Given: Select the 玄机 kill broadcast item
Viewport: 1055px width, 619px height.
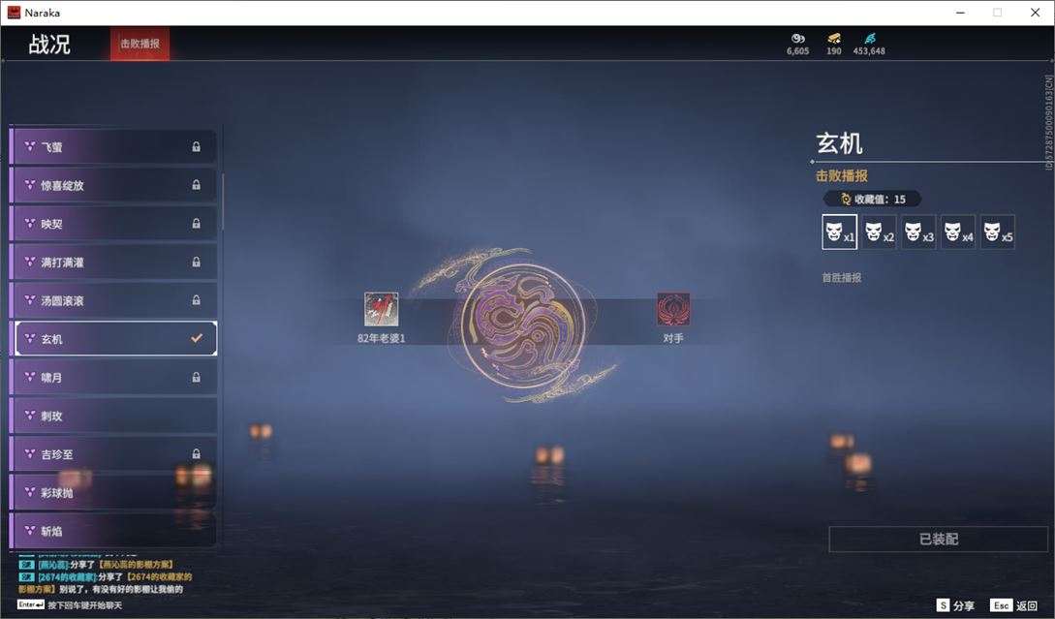Looking at the screenshot, I should [x=113, y=338].
